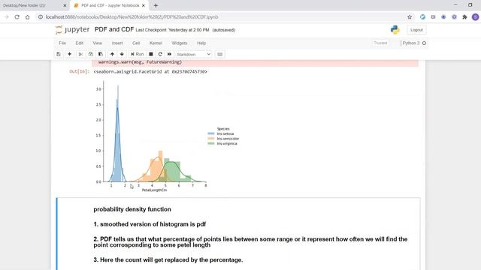Click the Iris-versicolor orange legend swatch
This screenshot has width=481, height=270.
pyautogui.click(x=210, y=139)
